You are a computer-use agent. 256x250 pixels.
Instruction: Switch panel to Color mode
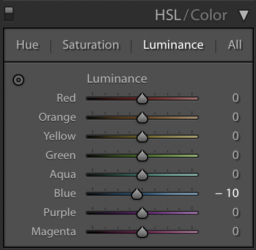tap(209, 15)
